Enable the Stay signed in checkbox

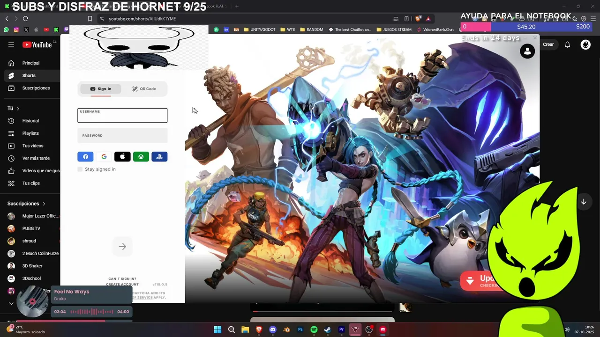[80, 169]
